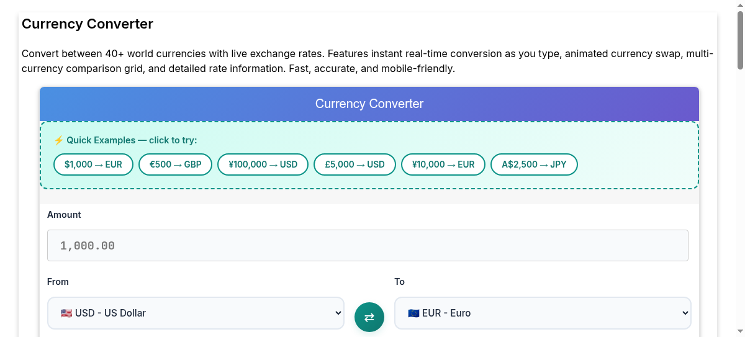The width and height of the screenshot is (745, 337).
Task: Click the From label text
Action: pos(58,282)
